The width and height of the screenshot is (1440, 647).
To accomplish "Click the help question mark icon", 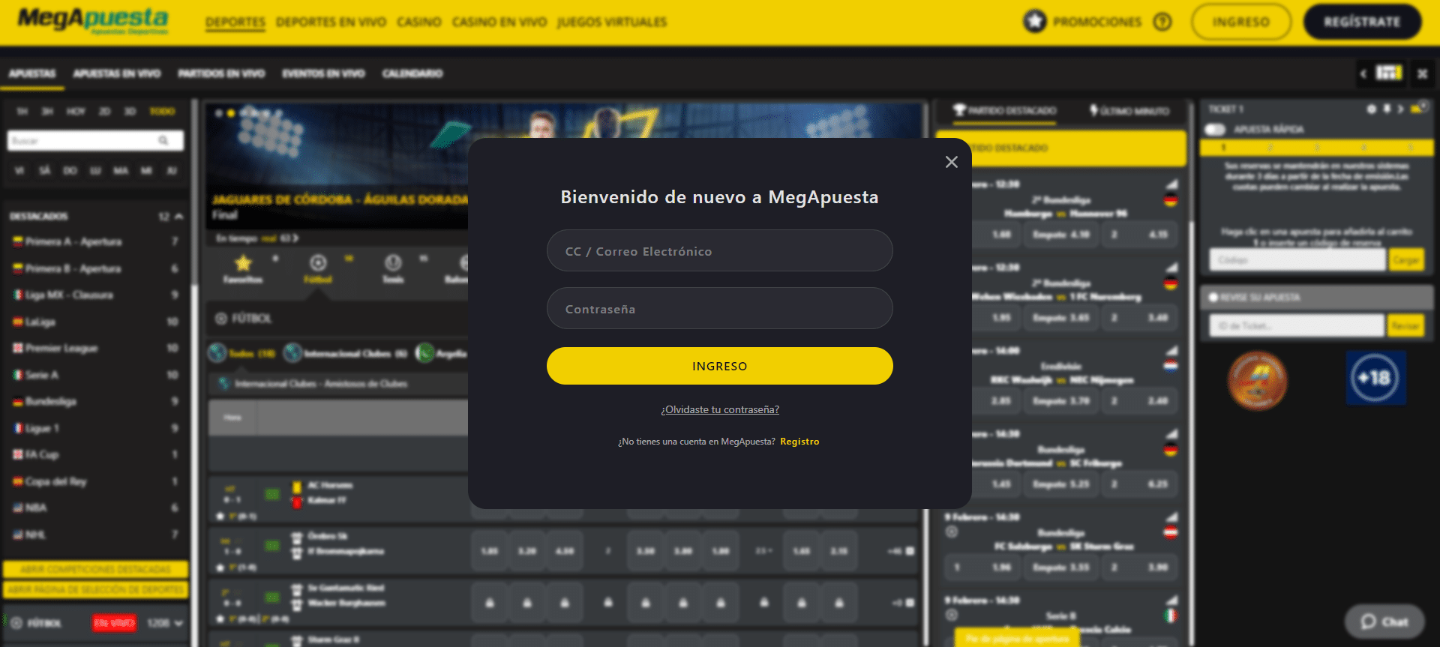I will (1162, 22).
